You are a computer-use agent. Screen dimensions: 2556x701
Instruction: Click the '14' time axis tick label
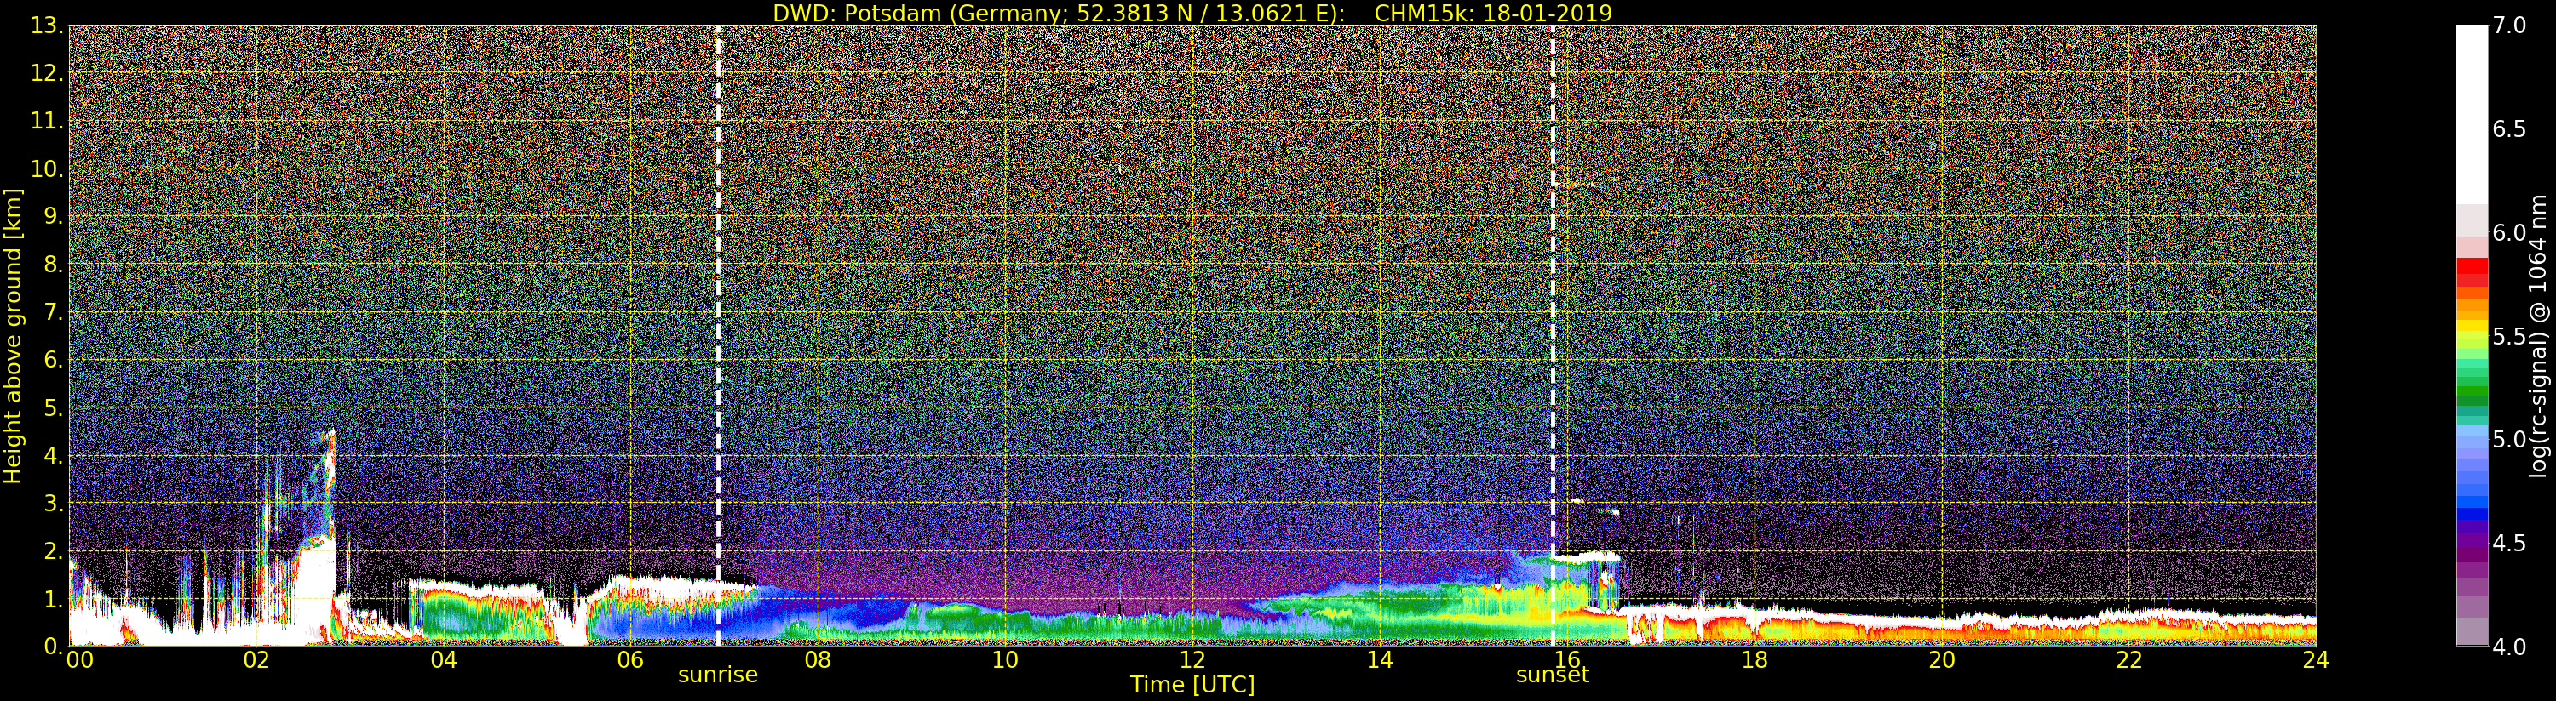[1379, 660]
